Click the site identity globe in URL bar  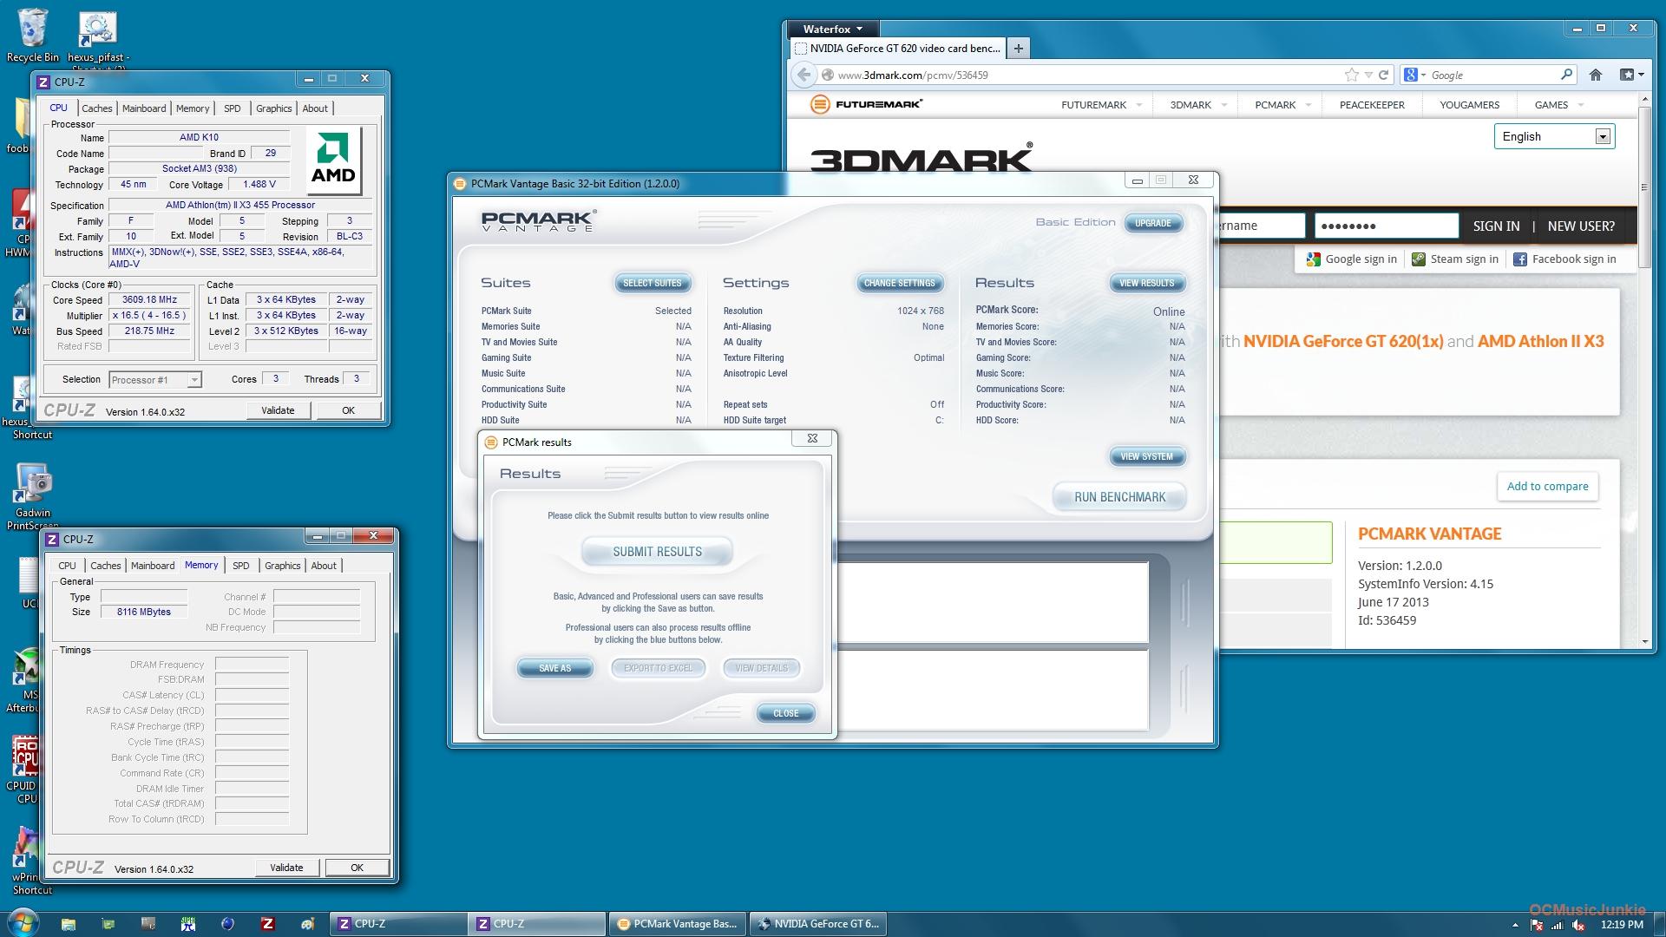pos(828,75)
